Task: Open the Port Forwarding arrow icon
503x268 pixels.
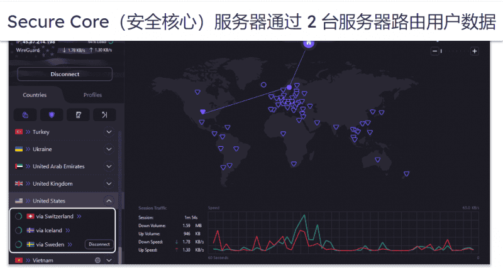Action: pyautogui.click(x=104, y=115)
